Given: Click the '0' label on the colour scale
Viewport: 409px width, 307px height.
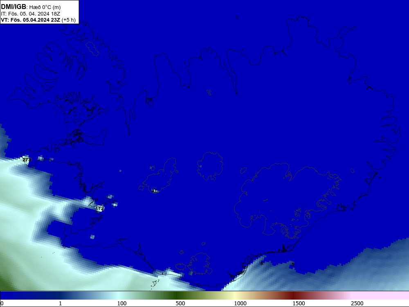Looking at the screenshot, I should [2, 303].
